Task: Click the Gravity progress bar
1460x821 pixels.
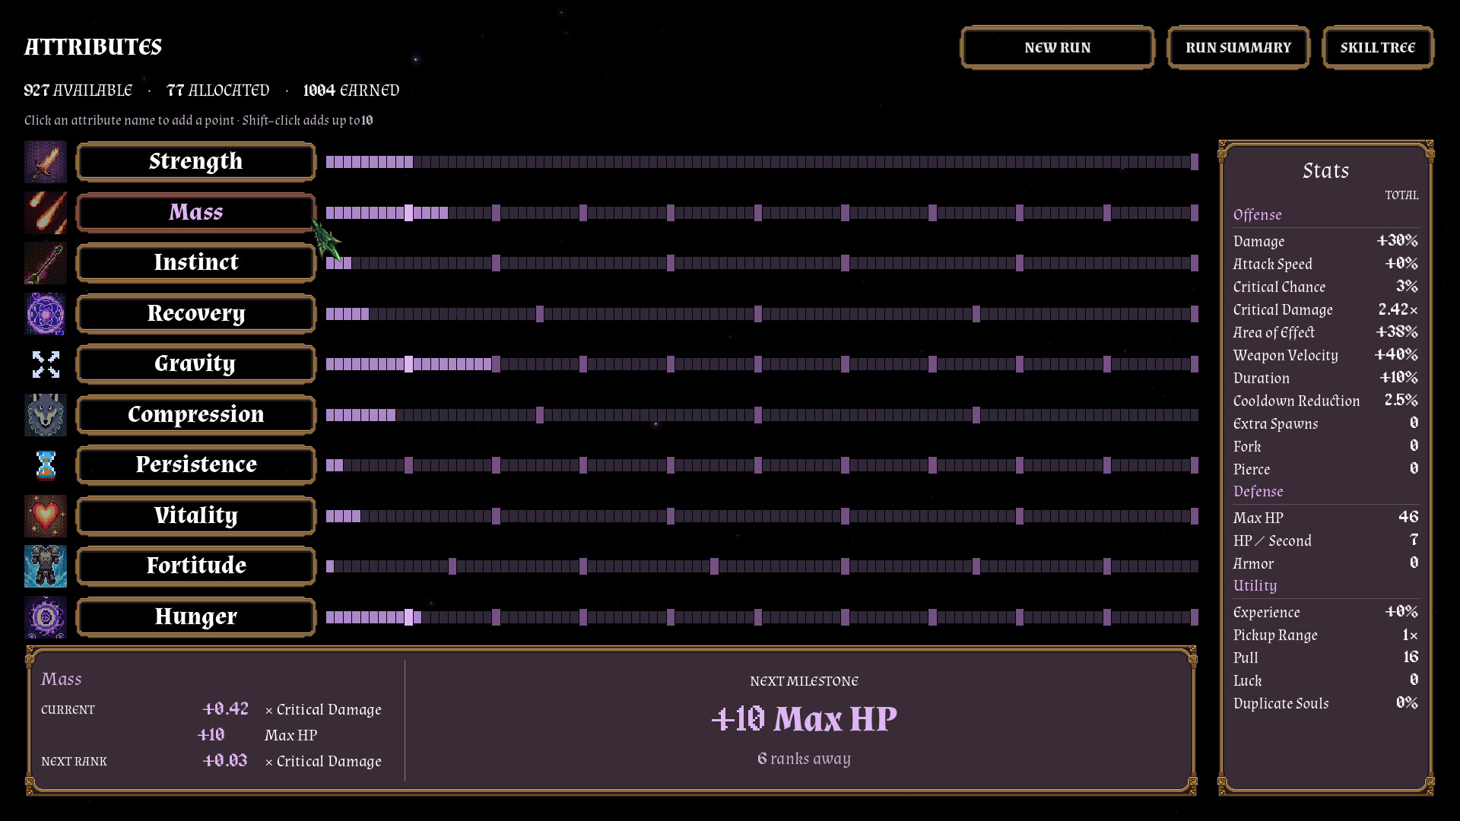Action: point(762,364)
